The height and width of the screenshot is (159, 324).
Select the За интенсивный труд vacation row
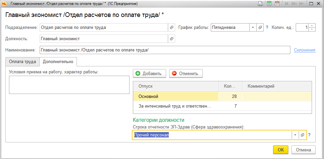(222, 106)
